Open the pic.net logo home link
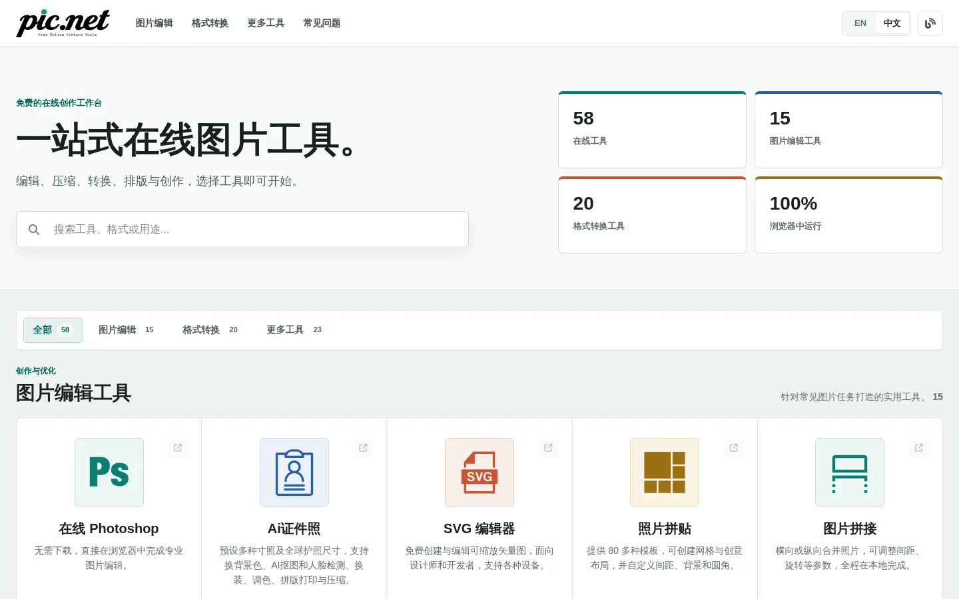This screenshot has width=959, height=599. [63, 23]
